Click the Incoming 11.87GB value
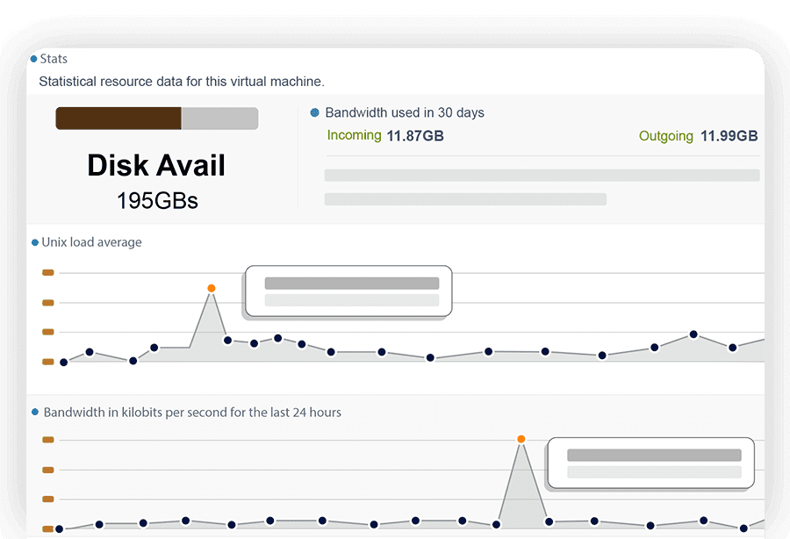 (x=413, y=136)
